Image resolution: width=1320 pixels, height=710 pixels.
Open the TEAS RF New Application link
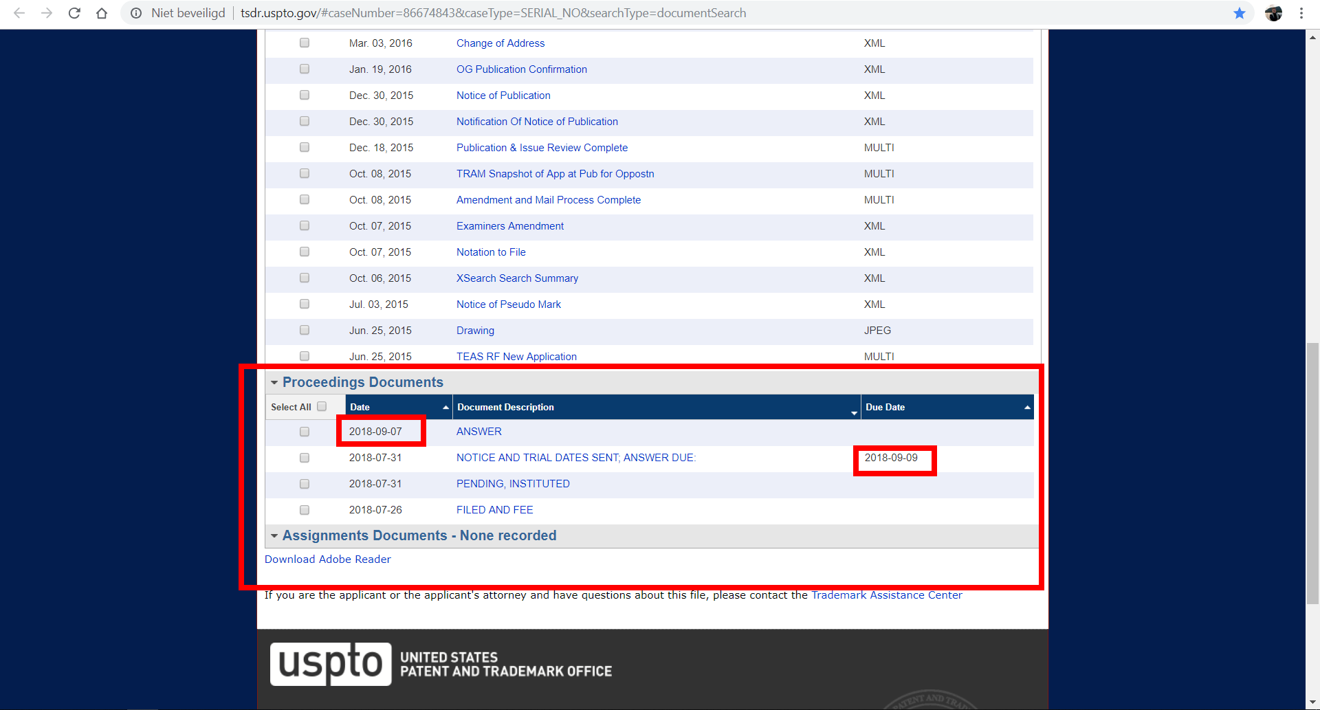516,356
